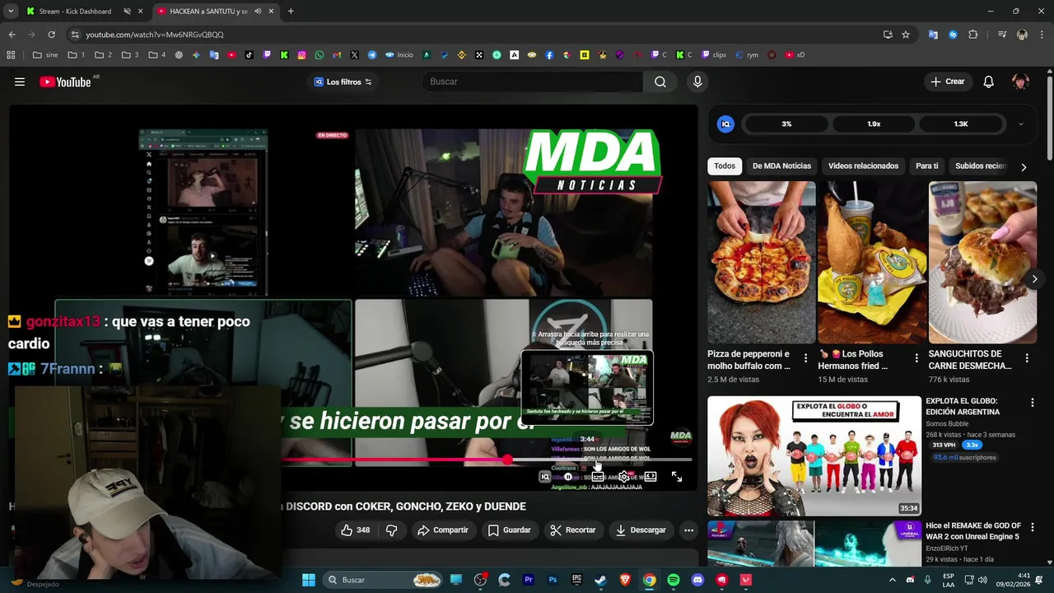The width and height of the screenshot is (1054, 593).
Task: Open Chrome extensions puzzle icon
Action: coord(973,35)
